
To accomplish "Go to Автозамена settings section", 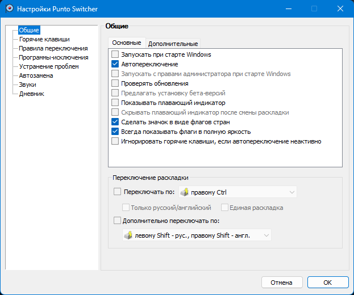I will coord(36,75).
